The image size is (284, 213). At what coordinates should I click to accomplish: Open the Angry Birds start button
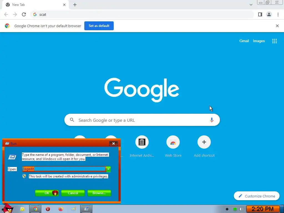click(7, 208)
